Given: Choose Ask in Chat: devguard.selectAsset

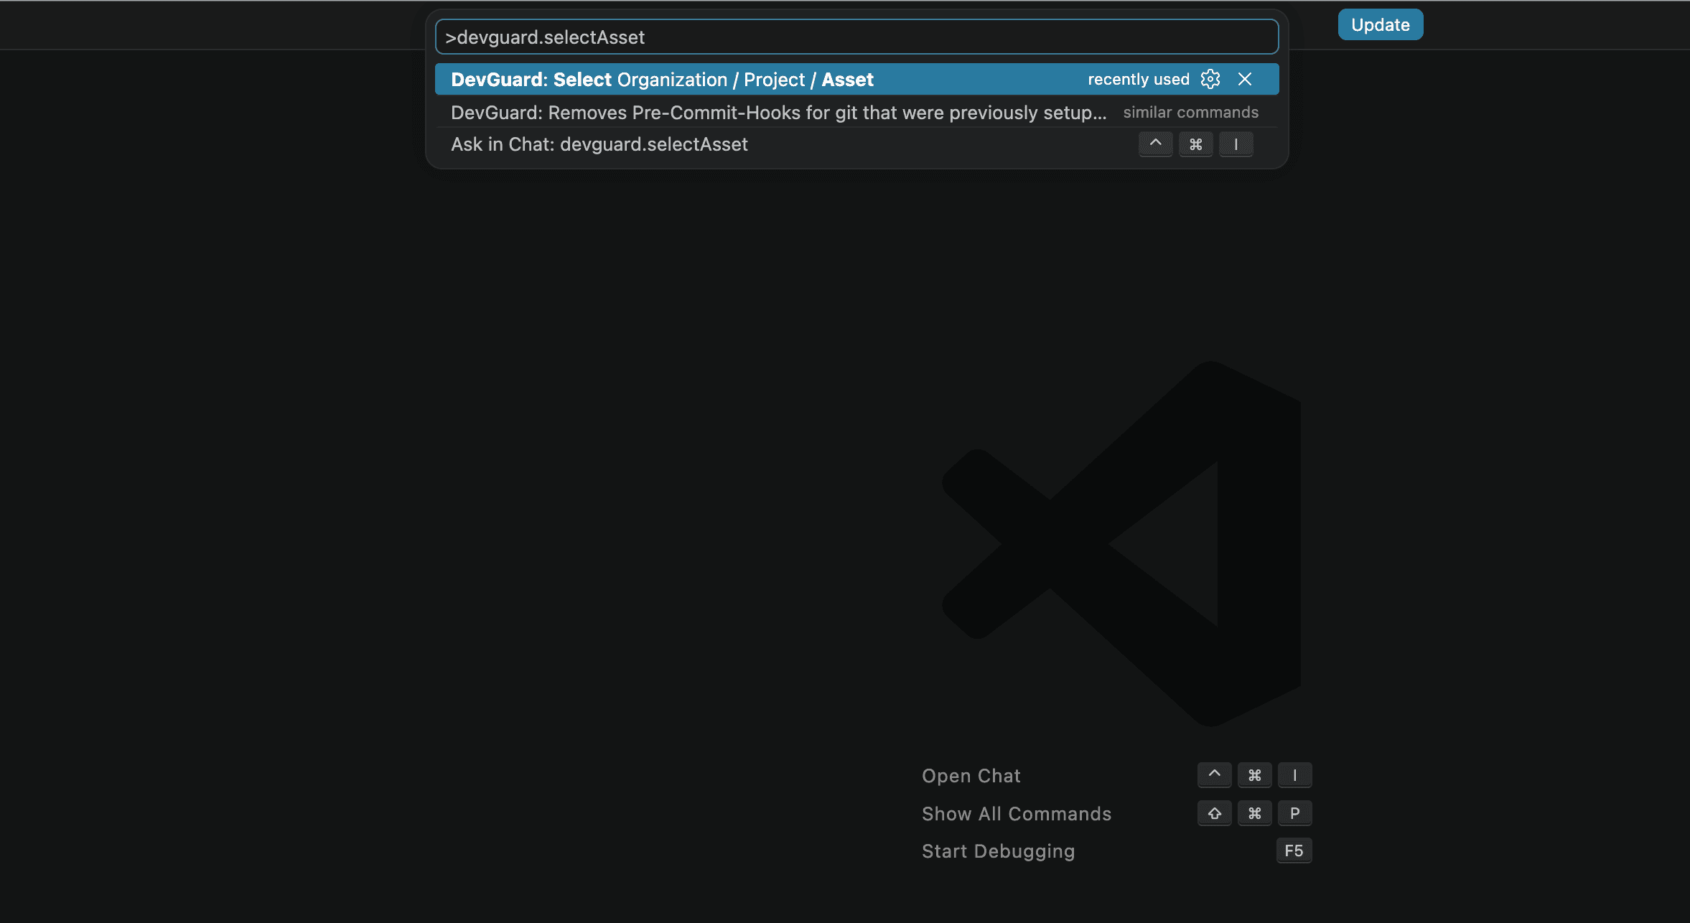Looking at the screenshot, I should (x=856, y=144).
